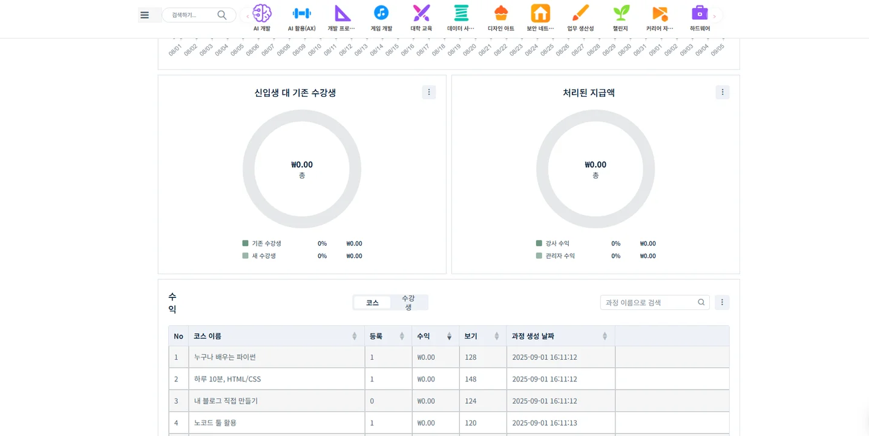Choose the 디자인 아트 cupcake icon
Viewport: 869px width, 436px height.
500,13
